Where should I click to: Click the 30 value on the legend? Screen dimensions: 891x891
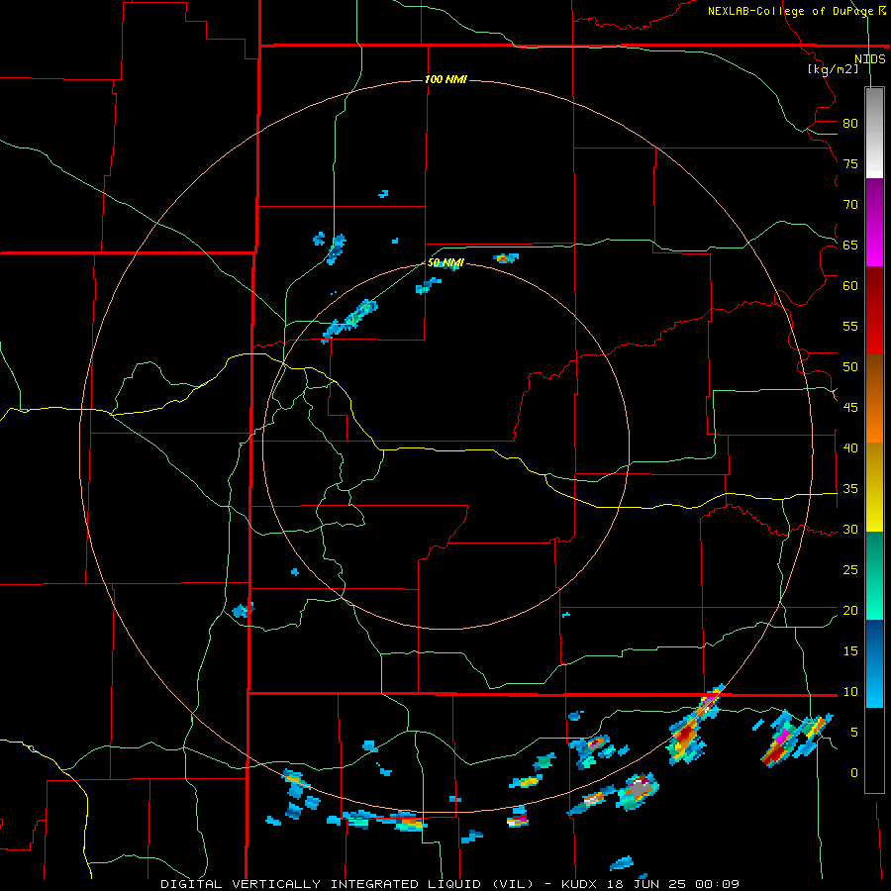(850, 530)
